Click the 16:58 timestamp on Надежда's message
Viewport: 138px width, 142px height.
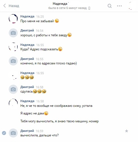click(40, 101)
